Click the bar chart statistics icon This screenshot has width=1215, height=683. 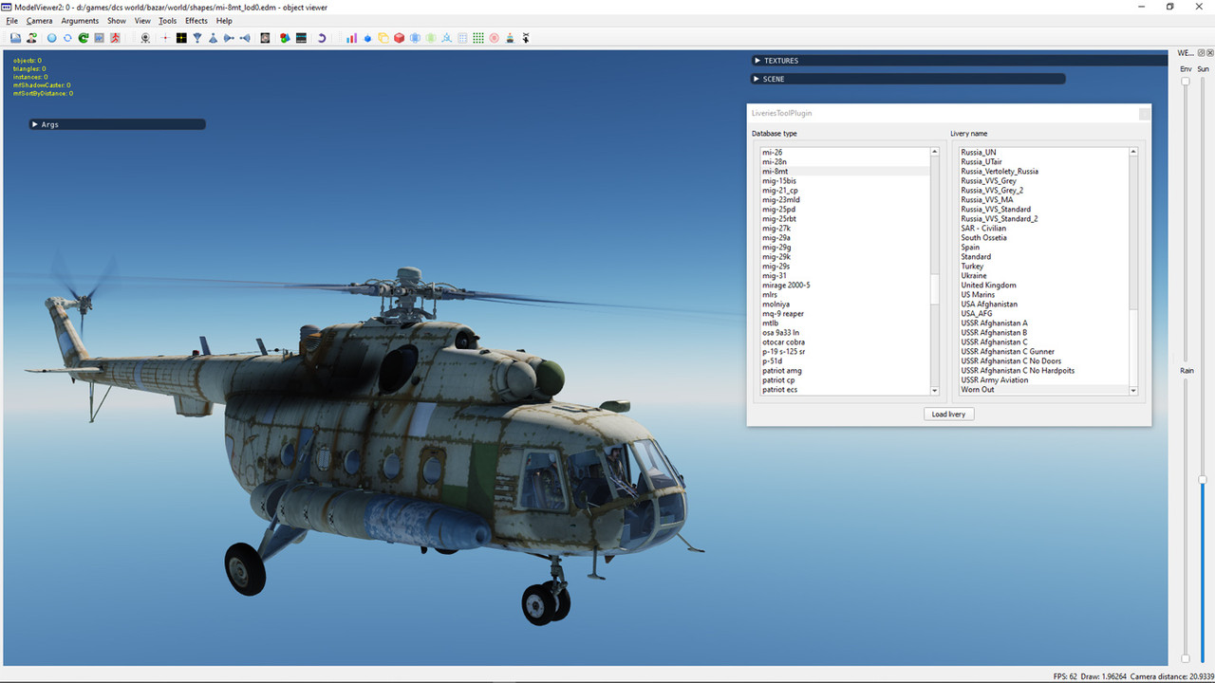point(351,38)
